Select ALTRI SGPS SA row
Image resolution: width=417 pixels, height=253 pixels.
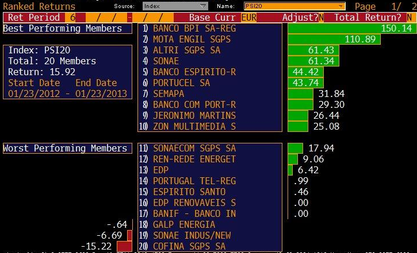point(210,50)
